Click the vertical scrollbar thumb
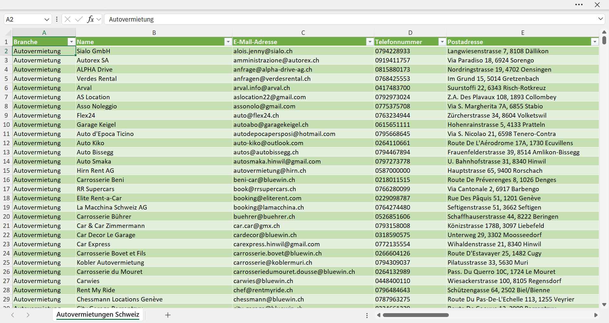This screenshot has height=323, width=609. tap(604, 40)
